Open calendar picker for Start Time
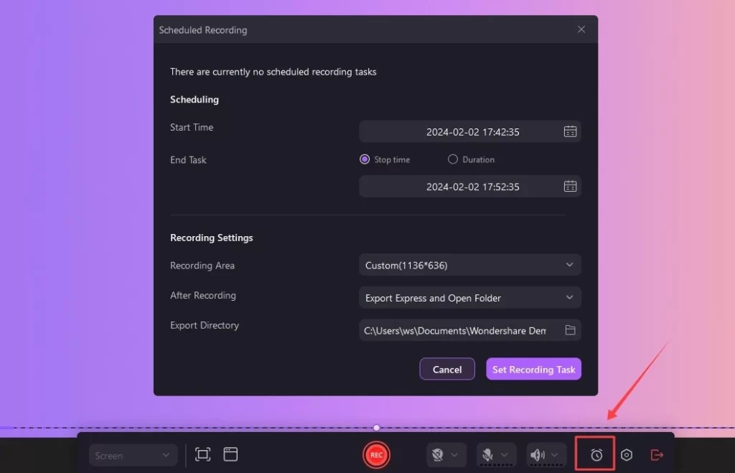This screenshot has height=473, width=735. 570,132
